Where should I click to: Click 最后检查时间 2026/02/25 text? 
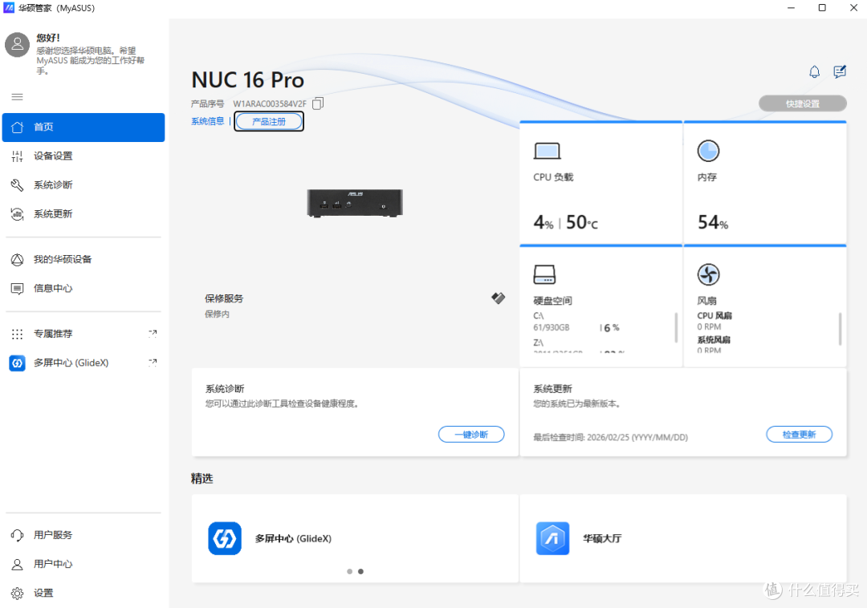tap(610, 437)
